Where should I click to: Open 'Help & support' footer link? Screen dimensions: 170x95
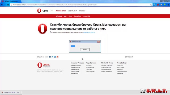point(74,74)
